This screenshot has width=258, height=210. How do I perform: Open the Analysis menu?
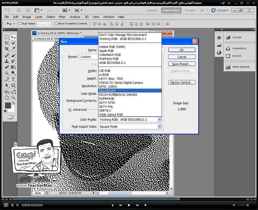point(75,17)
